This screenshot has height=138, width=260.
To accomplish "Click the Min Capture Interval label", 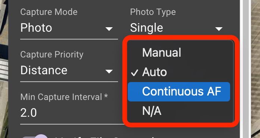I will [64, 97].
